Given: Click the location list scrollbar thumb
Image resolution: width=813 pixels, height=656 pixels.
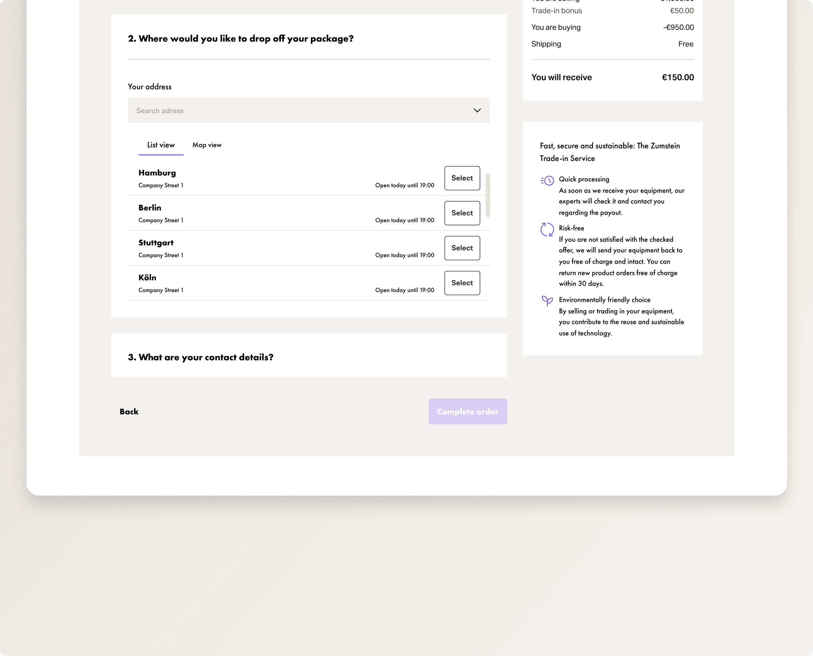Looking at the screenshot, I should [x=487, y=195].
